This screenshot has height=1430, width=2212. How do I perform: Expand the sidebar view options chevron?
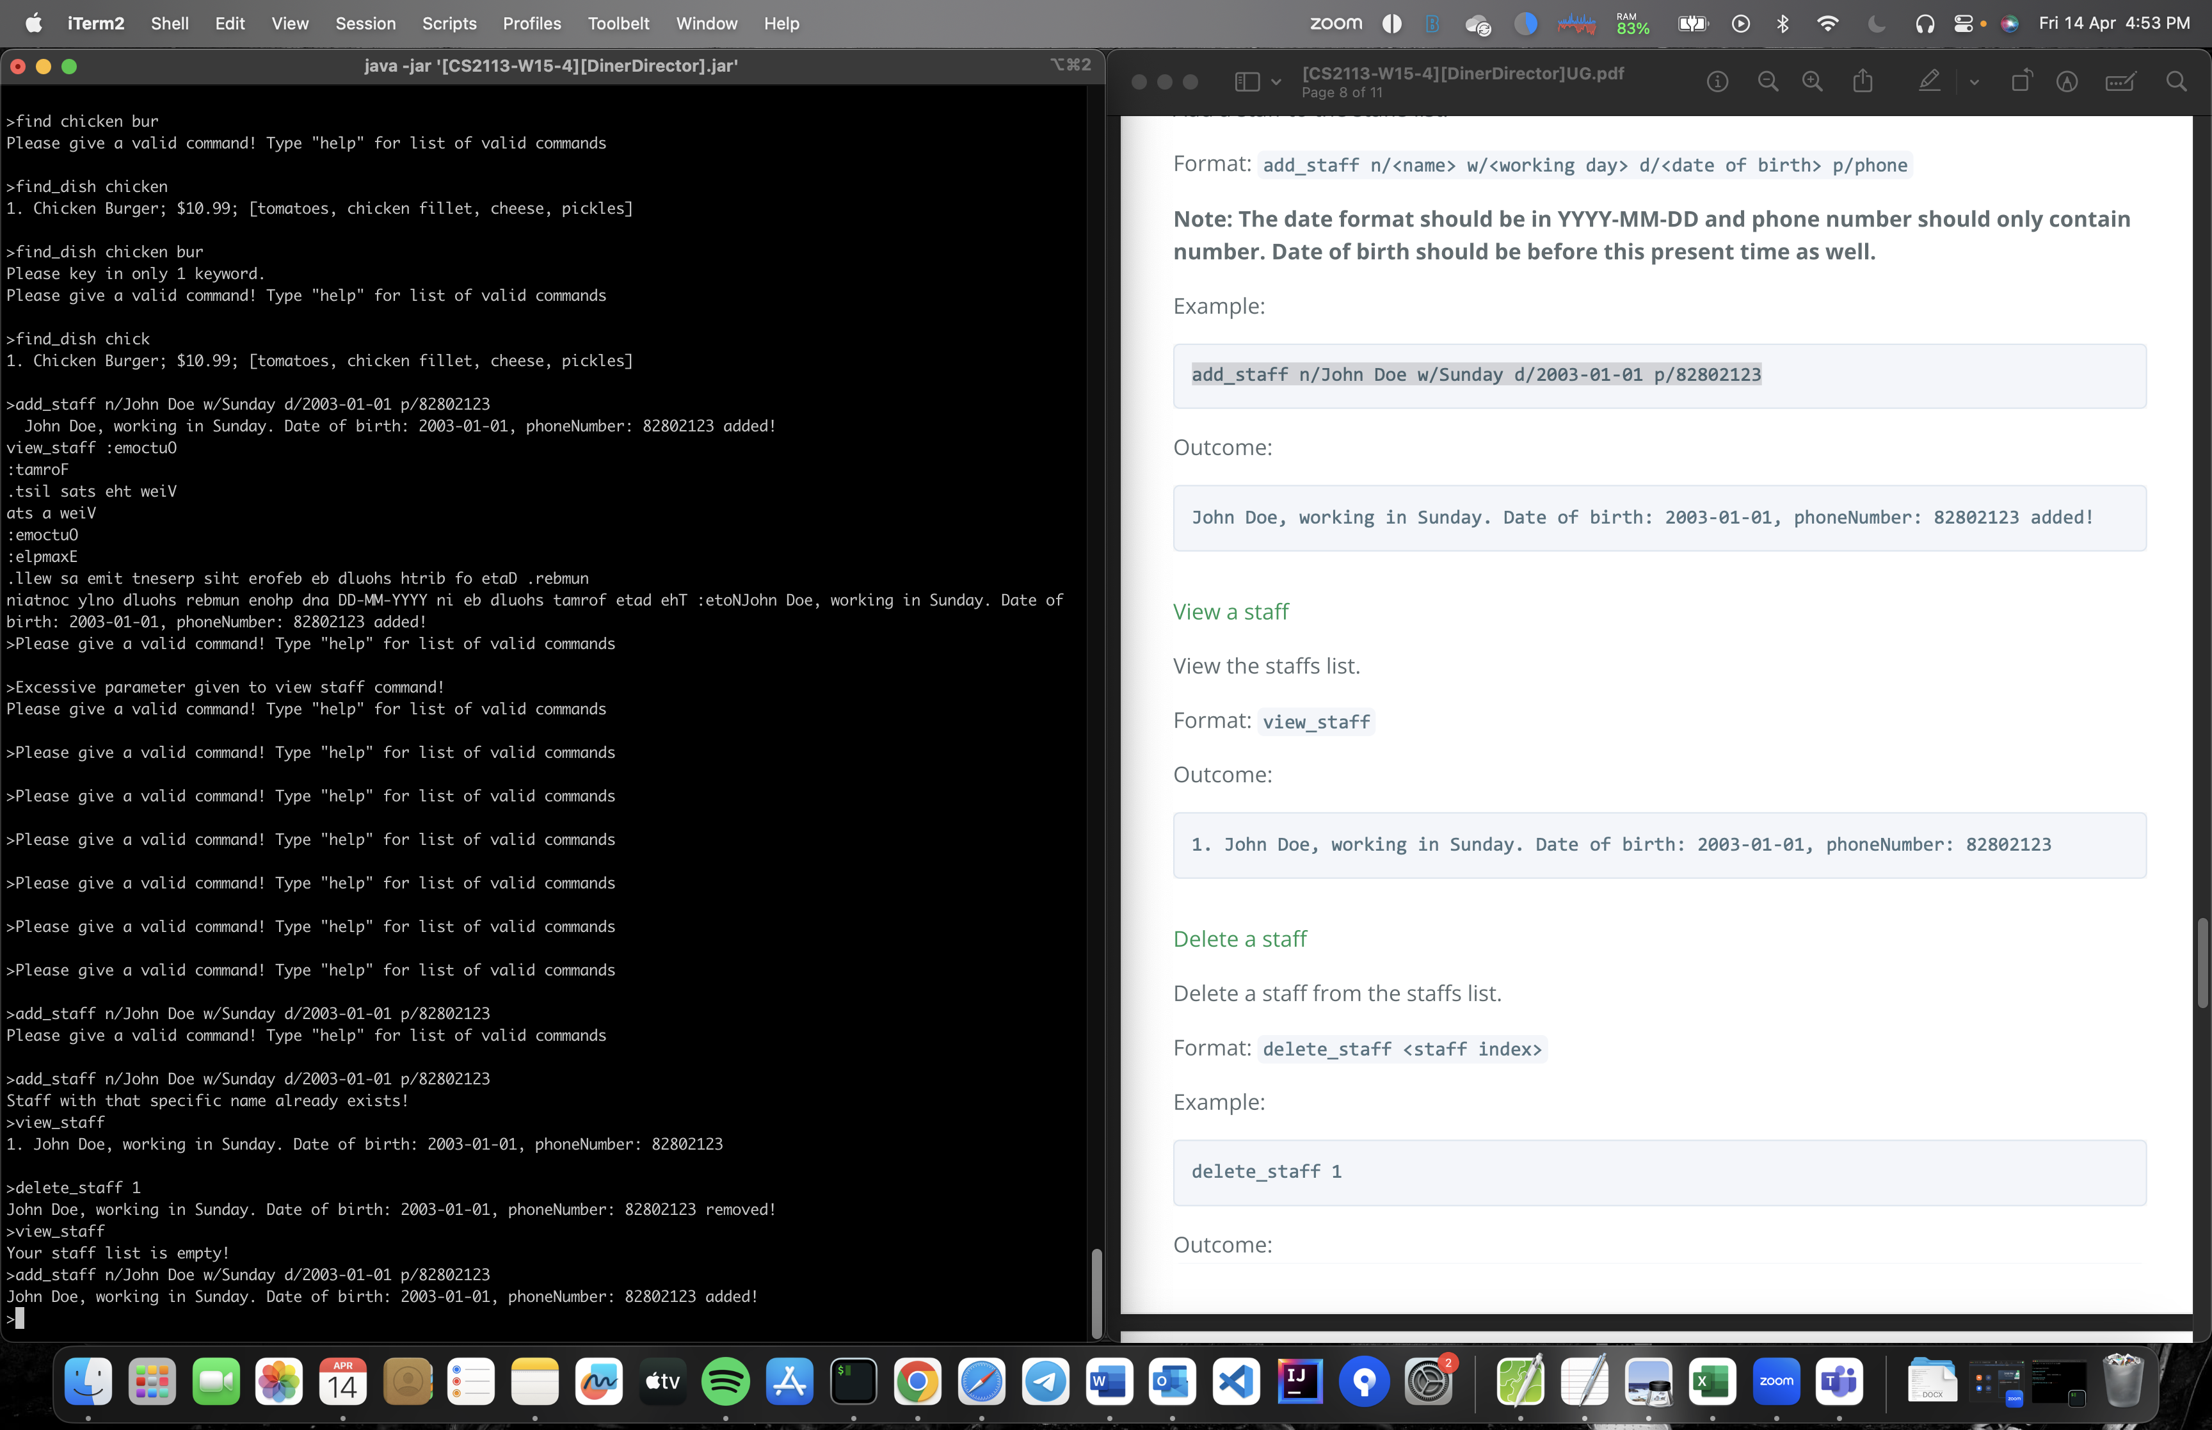click(1276, 82)
